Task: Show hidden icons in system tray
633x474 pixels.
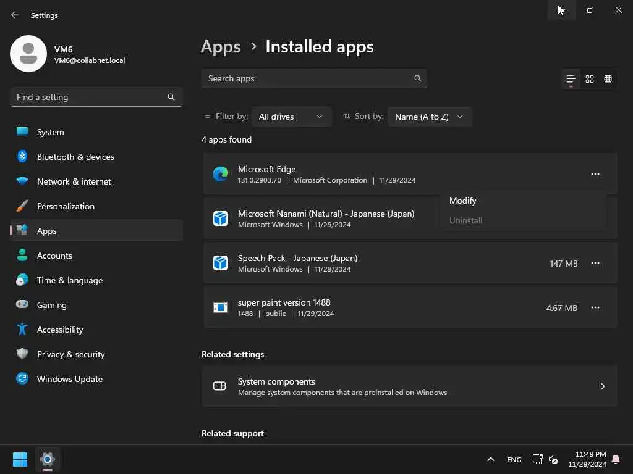Action: [x=491, y=459]
